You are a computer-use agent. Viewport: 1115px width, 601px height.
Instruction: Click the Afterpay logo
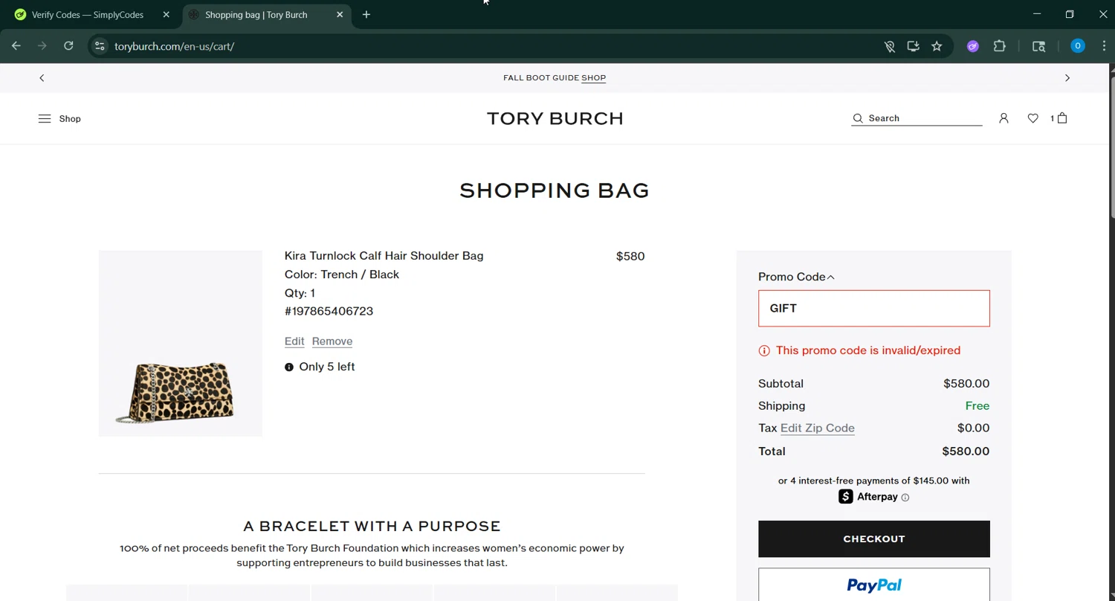[868, 497]
